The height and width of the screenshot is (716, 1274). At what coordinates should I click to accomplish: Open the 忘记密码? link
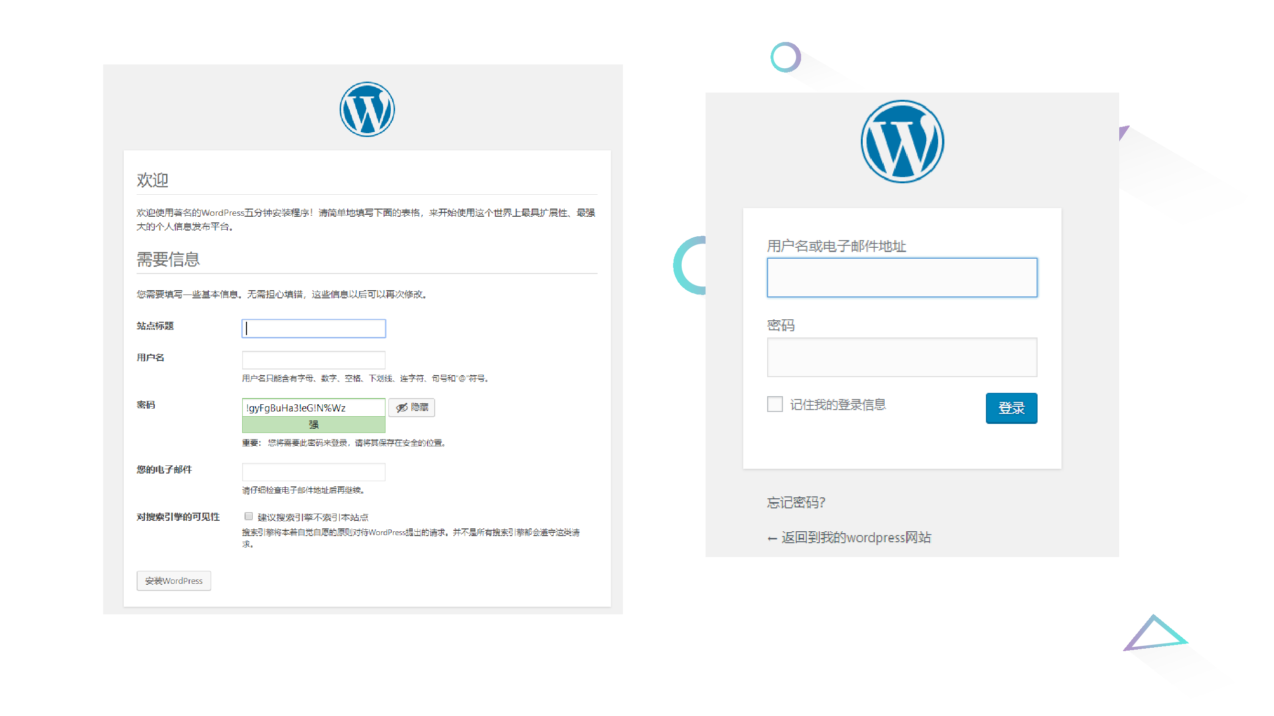[796, 503]
